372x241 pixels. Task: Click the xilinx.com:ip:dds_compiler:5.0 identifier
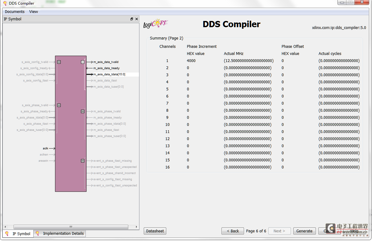339,28
